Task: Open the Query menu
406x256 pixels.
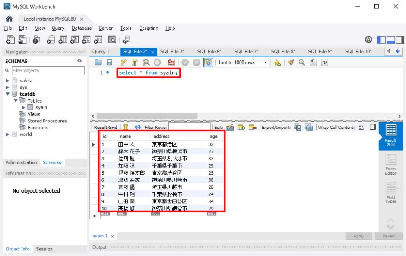Action: (x=58, y=28)
